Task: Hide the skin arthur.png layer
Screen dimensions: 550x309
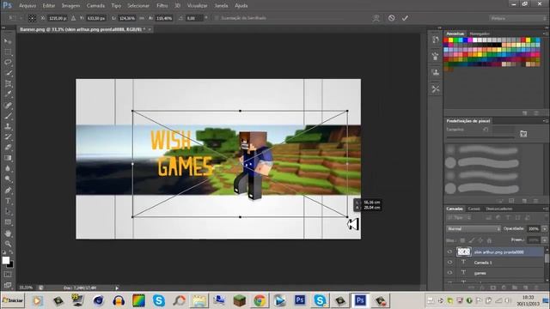Action: tap(449, 251)
